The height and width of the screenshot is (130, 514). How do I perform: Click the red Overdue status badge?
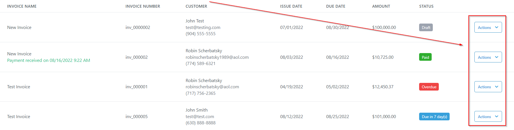pyautogui.click(x=429, y=87)
